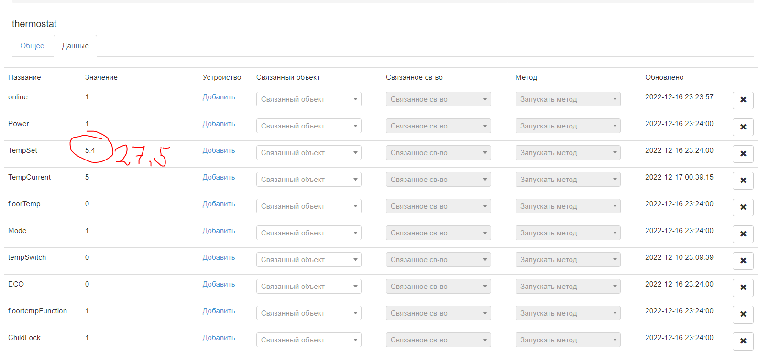Open method dropdown in Power row
This screenshot has height=362, width=758.
(x=568, y=126)
